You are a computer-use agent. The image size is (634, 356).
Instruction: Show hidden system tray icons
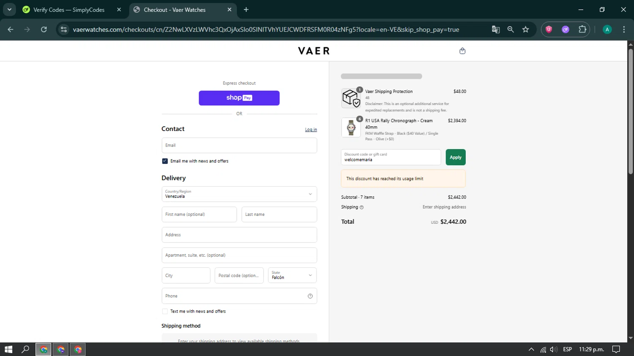coord(531,349)
